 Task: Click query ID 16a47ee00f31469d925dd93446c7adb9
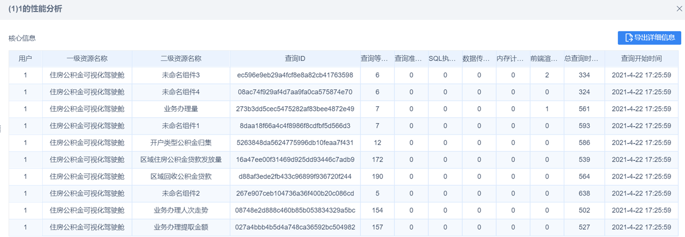tap(295, 160)
